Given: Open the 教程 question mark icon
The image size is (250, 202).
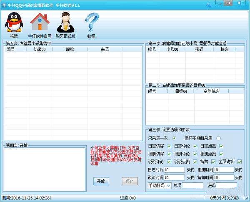Looking at the screenshot, I should tap(92, 23).
